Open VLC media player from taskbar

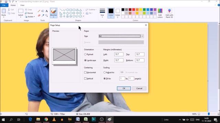click(x=54, y=119)
